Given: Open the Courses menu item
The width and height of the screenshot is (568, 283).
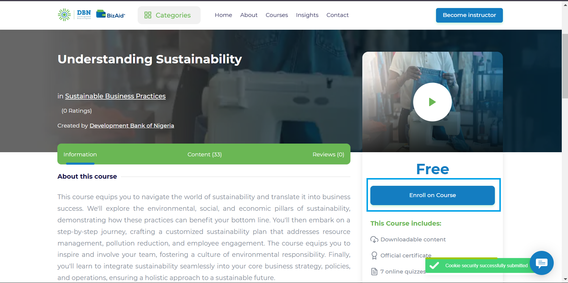Looking at the screenshot, I should 277,15.
